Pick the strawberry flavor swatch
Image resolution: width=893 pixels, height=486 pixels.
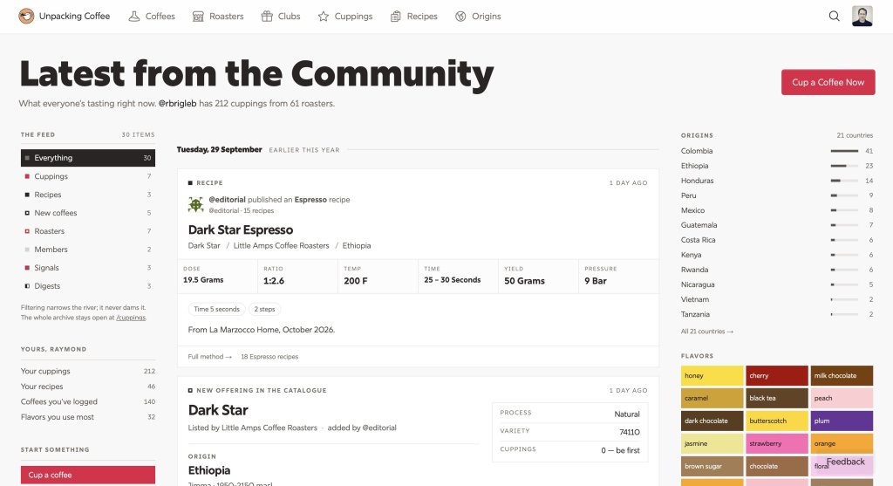pos(777,443)
